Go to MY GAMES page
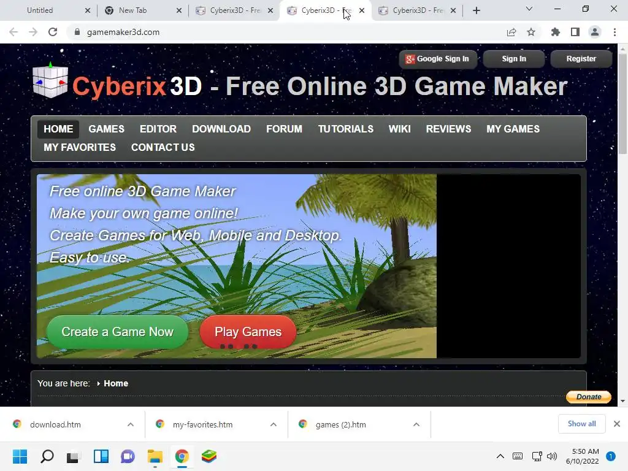The width and height of the screenshot is (628, 471). [x=513, y=129]
